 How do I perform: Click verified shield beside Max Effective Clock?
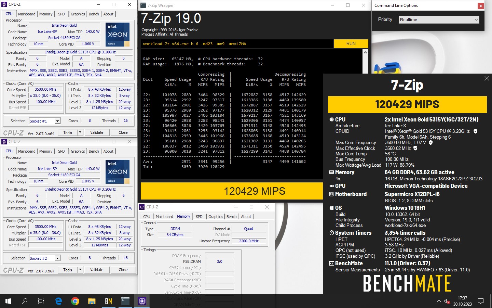click(415, 148)
